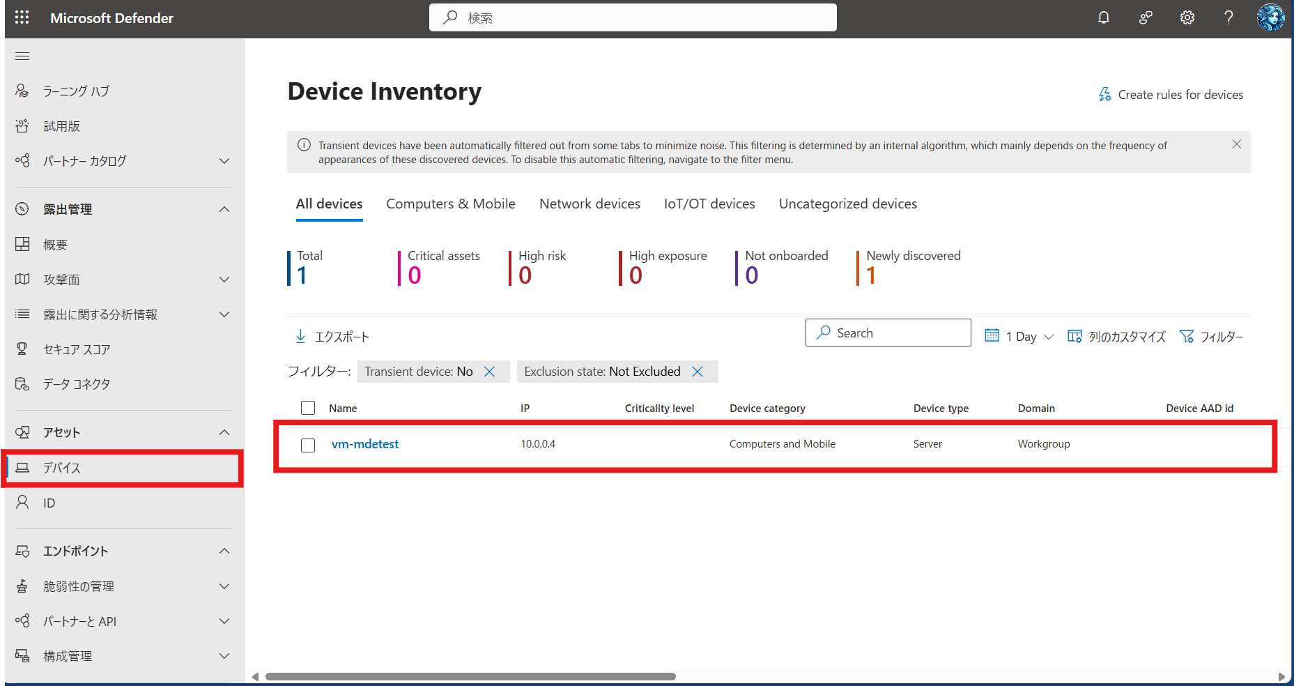Click the device Search input box

point(895,333)
